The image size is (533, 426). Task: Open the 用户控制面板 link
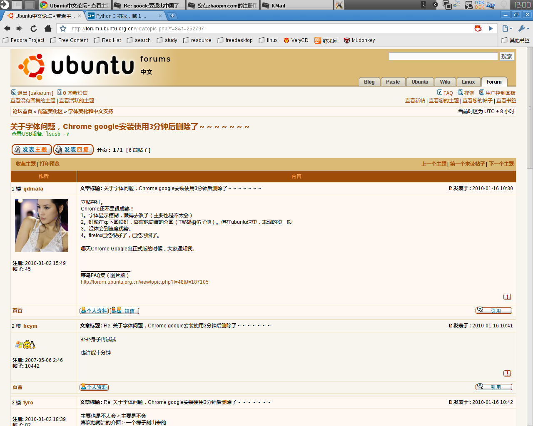click(x=497, y=93)
